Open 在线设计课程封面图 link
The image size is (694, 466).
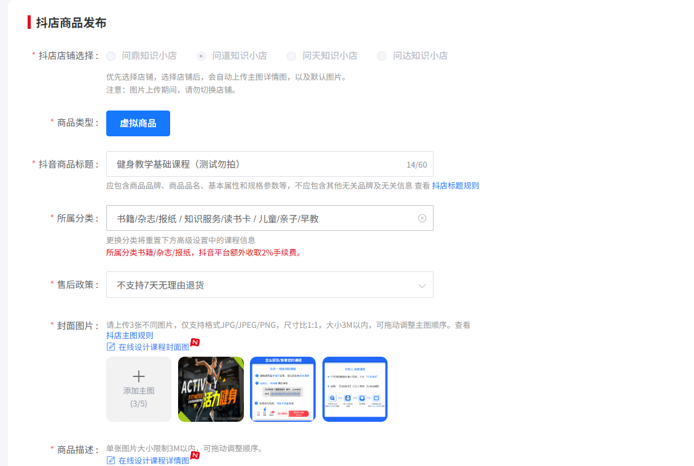(x=154, y=347)
